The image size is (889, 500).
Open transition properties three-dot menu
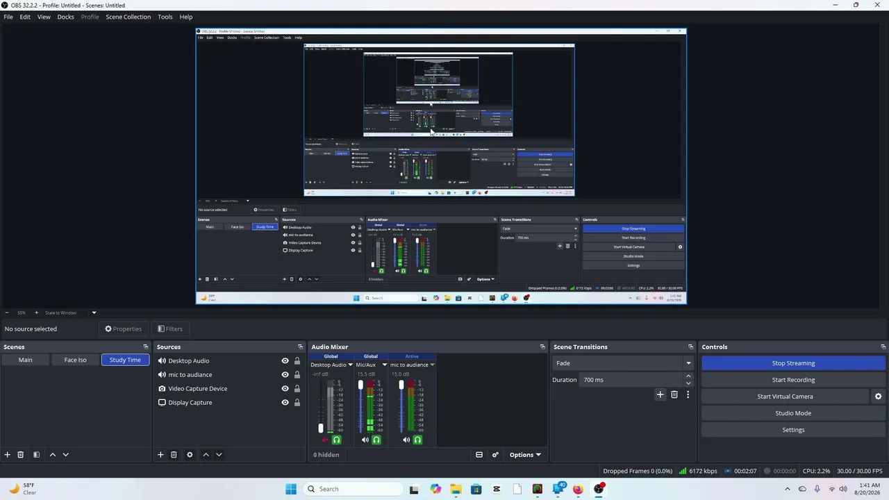[x=688, y=394]
